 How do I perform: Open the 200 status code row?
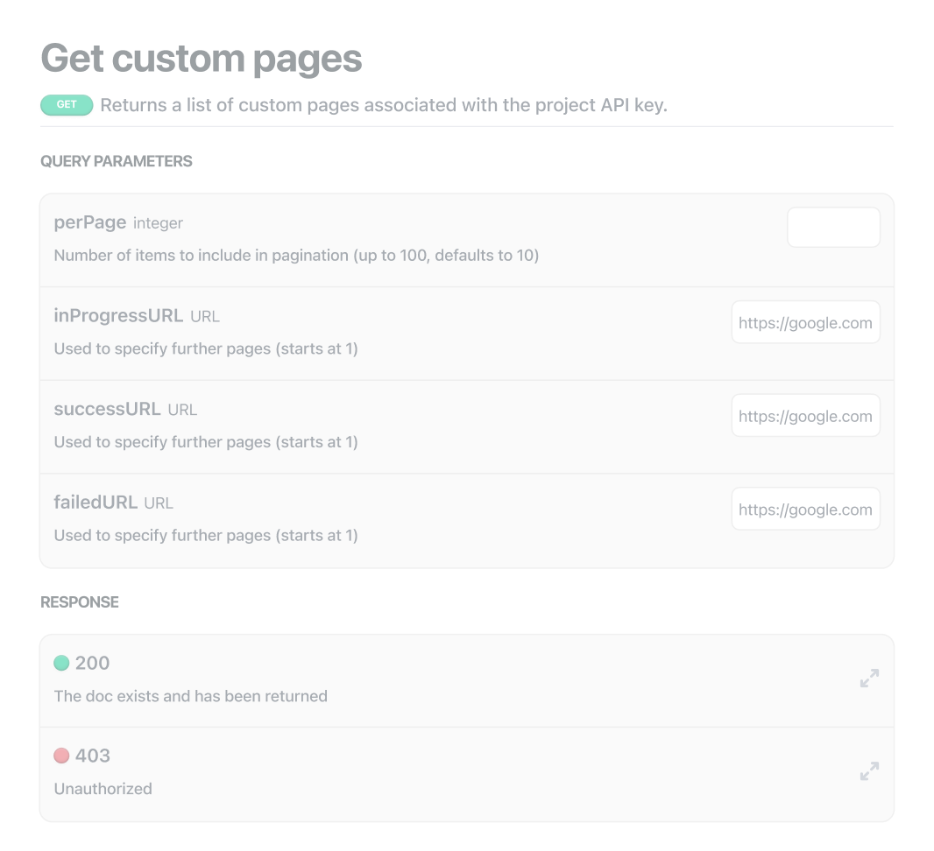click(x=92, y=664)
